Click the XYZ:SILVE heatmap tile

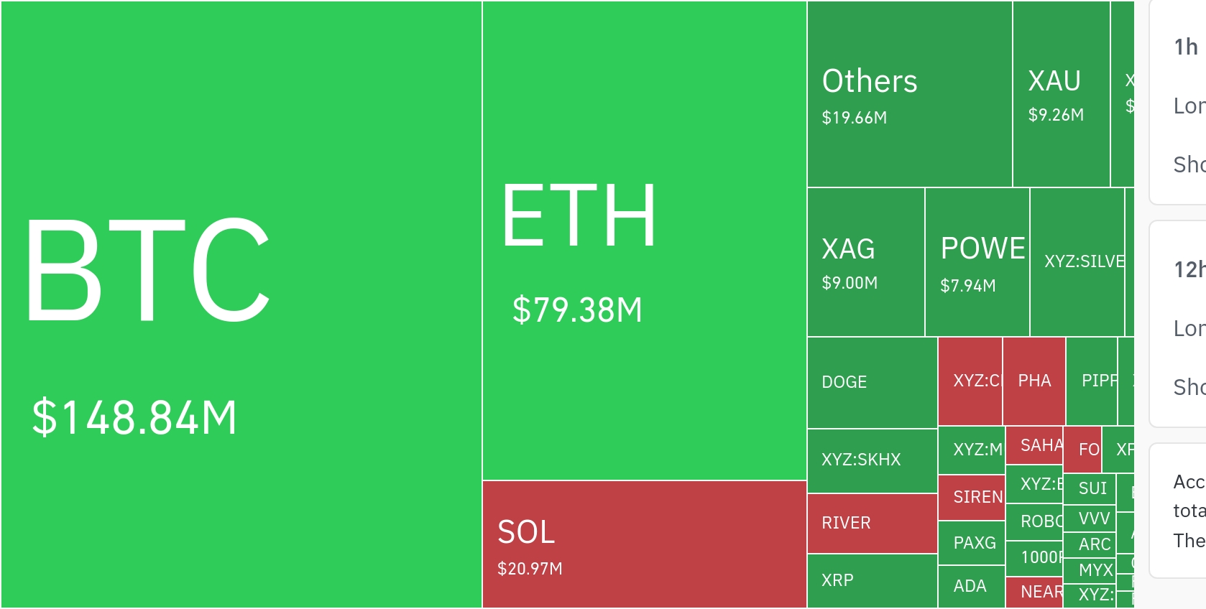[1077, 262]
